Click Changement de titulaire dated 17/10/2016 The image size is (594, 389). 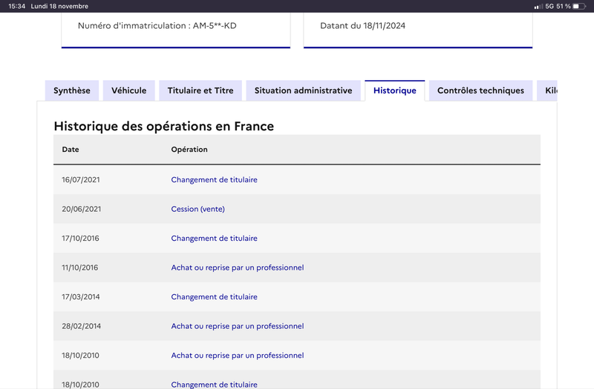(214, 239)
